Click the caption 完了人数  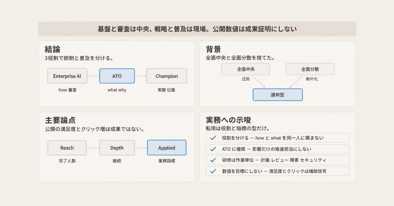[x=67, y=161]
